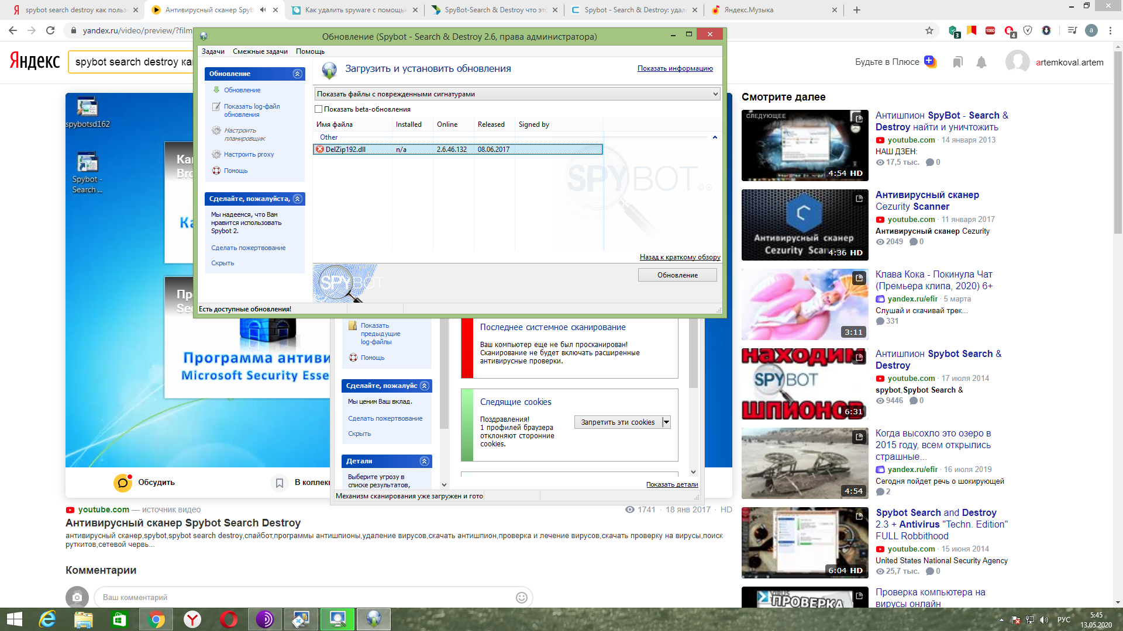Click Сделать пожертвование in update window
This screenshot has height=631, width=1123.
point(249,248)
